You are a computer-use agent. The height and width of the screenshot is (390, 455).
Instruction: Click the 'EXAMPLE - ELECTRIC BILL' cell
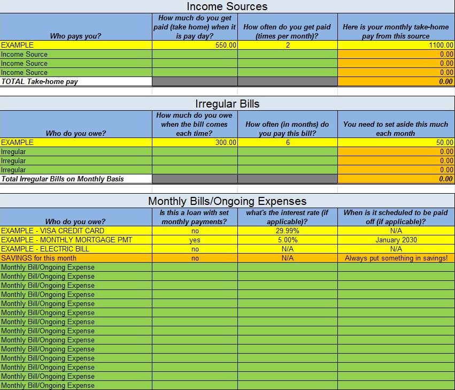(76, 249)
